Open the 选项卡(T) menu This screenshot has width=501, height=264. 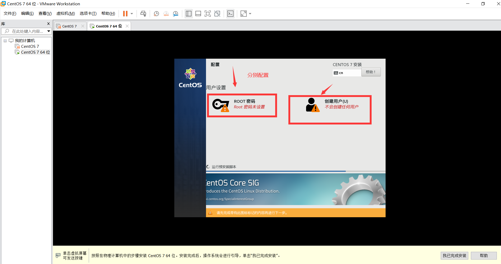coord(88,13)
